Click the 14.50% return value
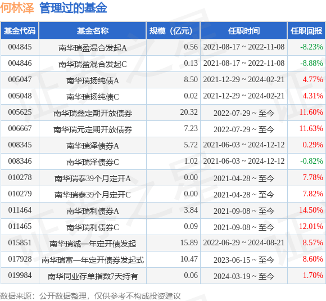Screen dimensions: 326x301 coord(311,210)
